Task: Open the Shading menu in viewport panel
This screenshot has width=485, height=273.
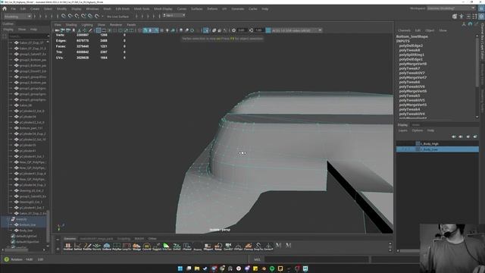Action: [x=71, y=25]
